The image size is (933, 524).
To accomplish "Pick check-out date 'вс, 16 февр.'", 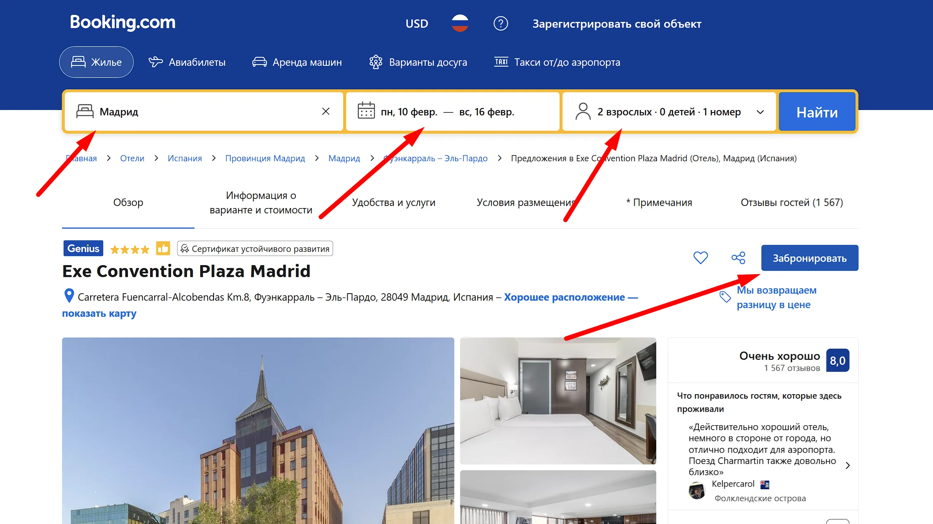I will 487,112.
